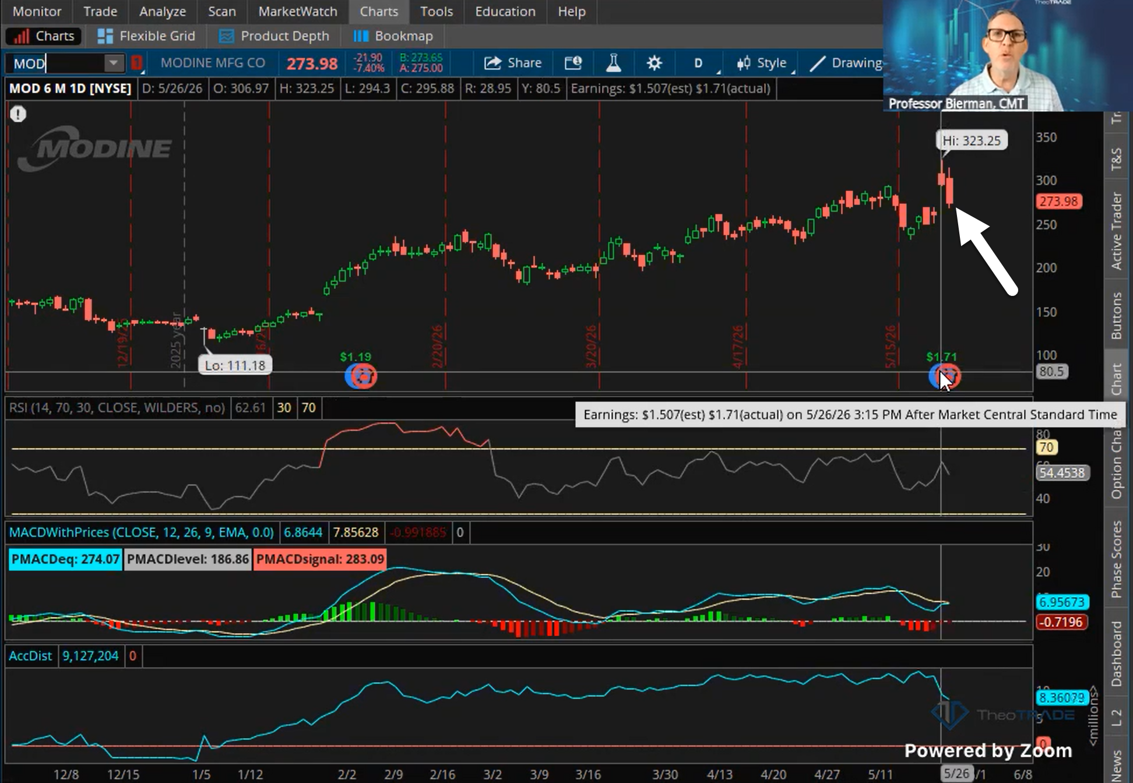The width and height of the screenshot is (1133, 783).
Task: Switch to the Trade tab
Action: point(100,12)
